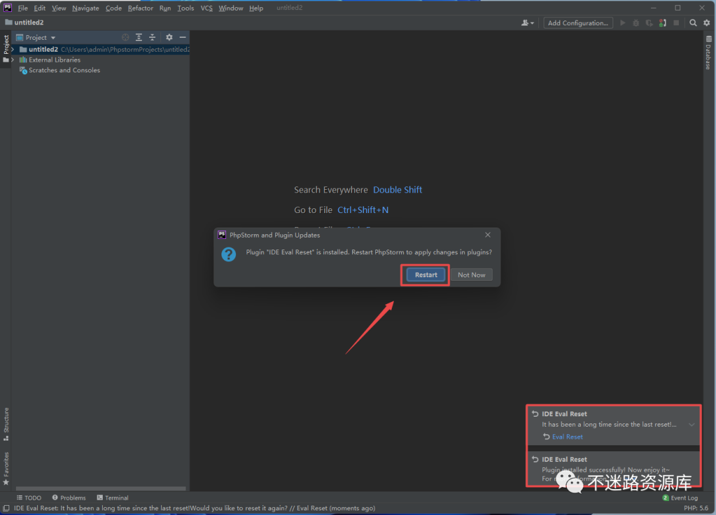Open the Favorites side tab
The image size is (716, 515).
tap(6, 469)
